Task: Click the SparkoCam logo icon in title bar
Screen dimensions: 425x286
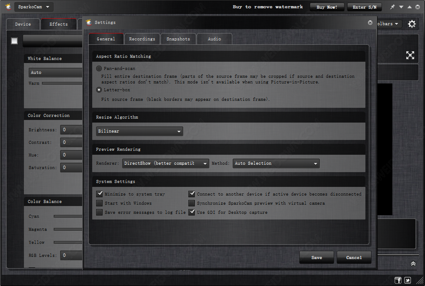Action: (8, 7)
